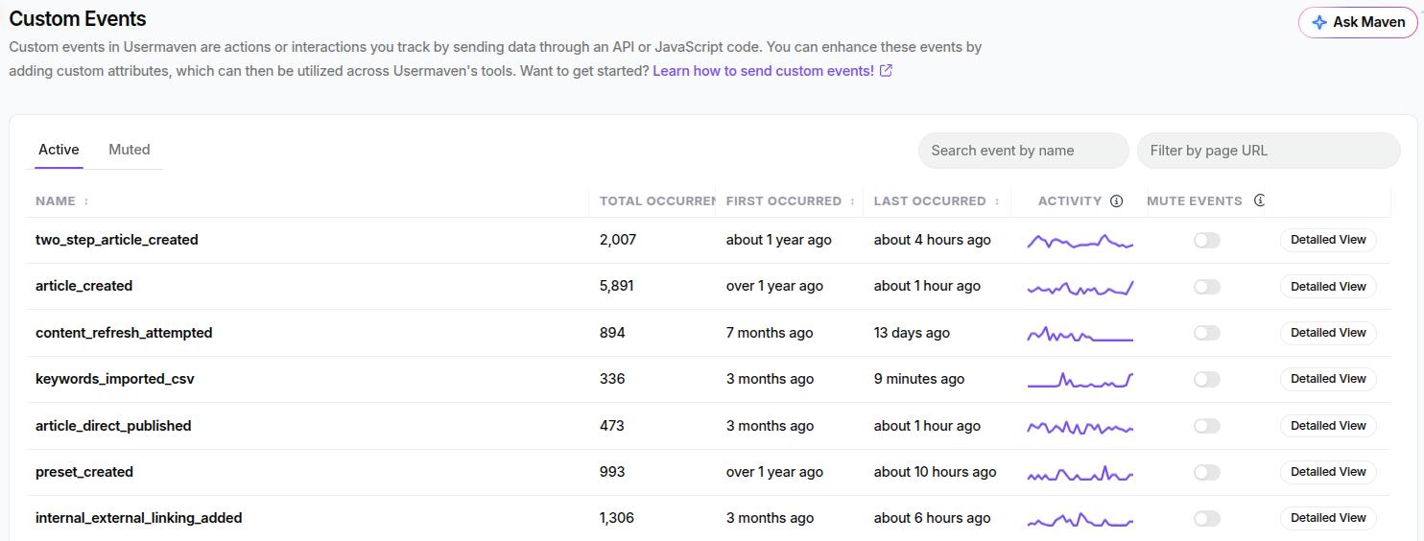Image resolution: width=1424 pixels, height=541 pixels.
Task: Click the activity sparkline for article_created
Action: click(x=1080, y=288)
